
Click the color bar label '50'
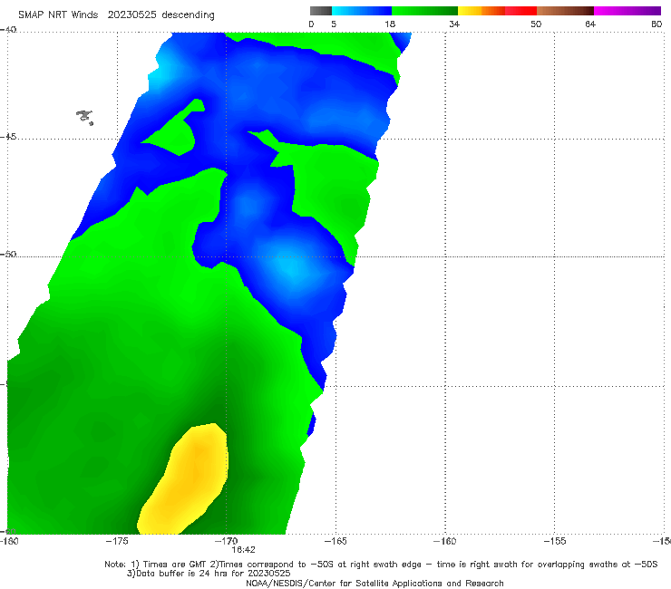(536, 24)
